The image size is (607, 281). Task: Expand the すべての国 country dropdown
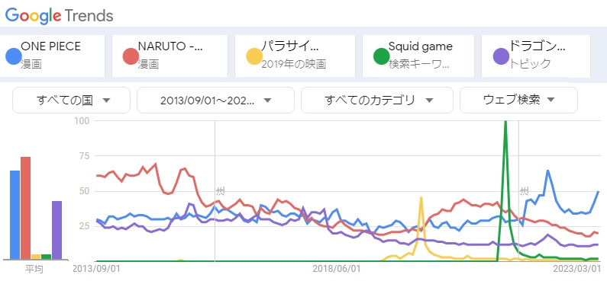coord(71,101)
